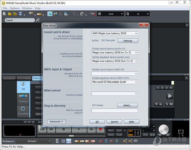The height and width of the screenshot is (150, 191).
Task: Open the Help menu
Action: click(38, 8)
